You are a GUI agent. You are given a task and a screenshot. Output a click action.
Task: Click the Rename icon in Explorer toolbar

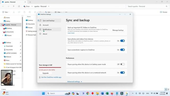(x=30, y=12)
